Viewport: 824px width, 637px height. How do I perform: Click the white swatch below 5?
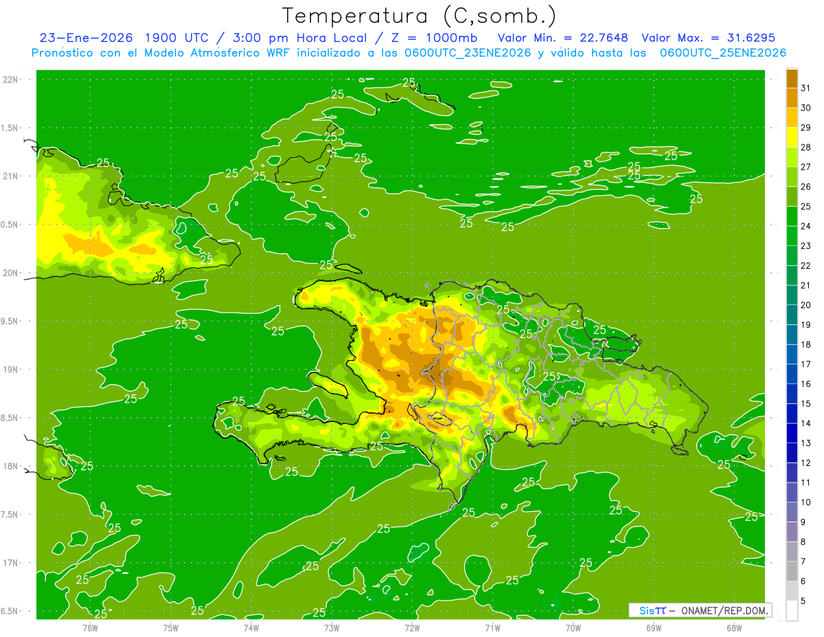pyautogui.click(x=792, y=611)
